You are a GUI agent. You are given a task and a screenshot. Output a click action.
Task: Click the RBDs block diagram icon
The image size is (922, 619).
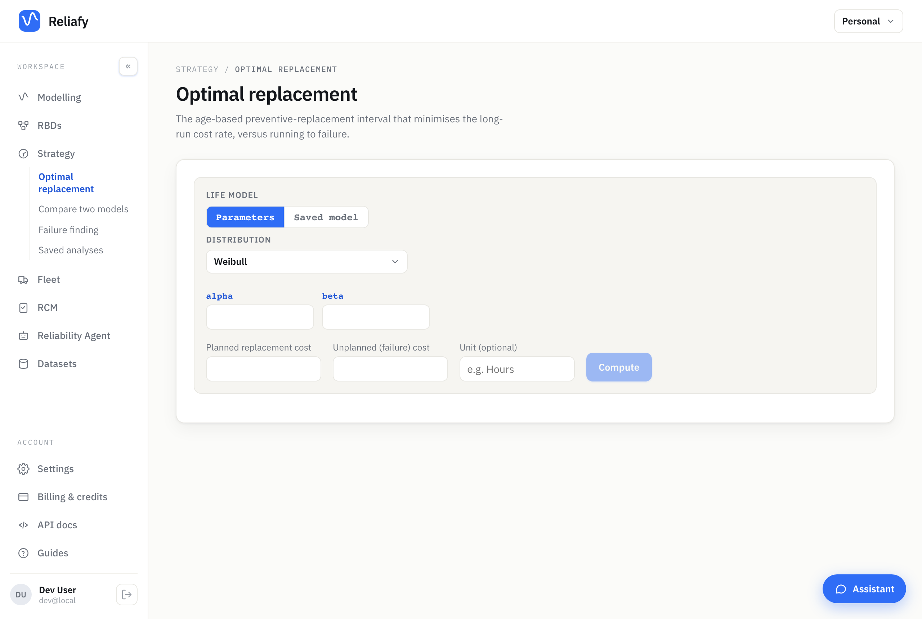[x=23, y=126]
